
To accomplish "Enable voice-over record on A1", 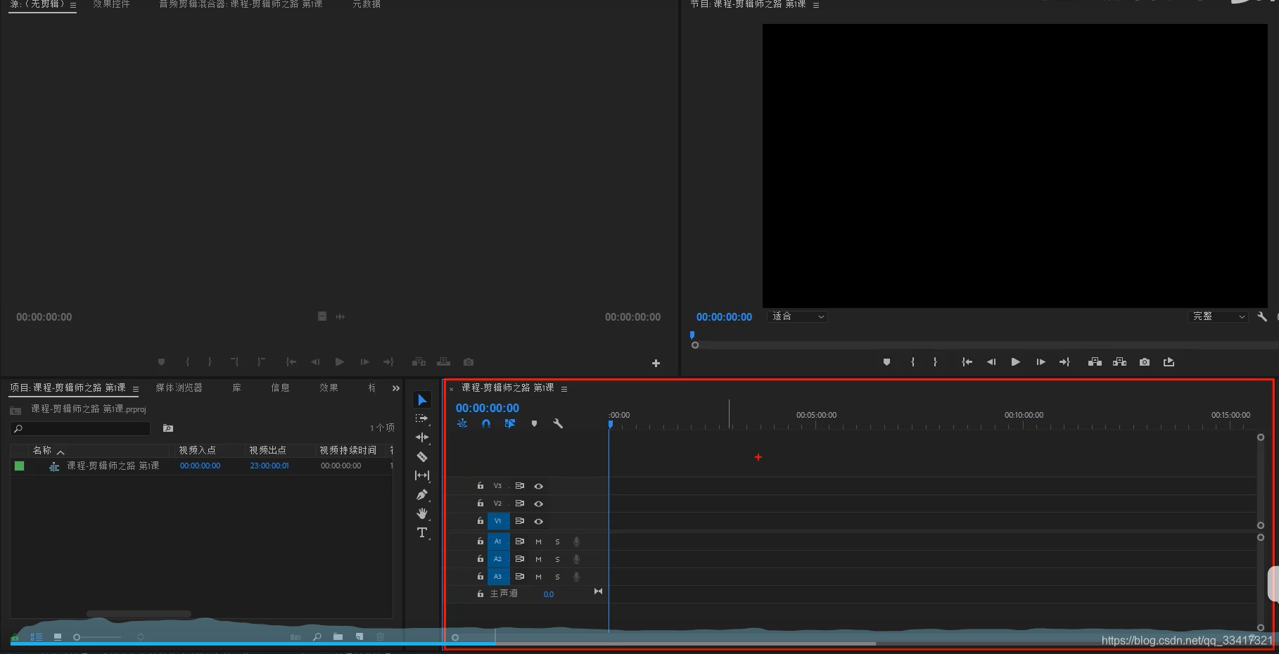I will pyautogui.click(x=576, y=541).
